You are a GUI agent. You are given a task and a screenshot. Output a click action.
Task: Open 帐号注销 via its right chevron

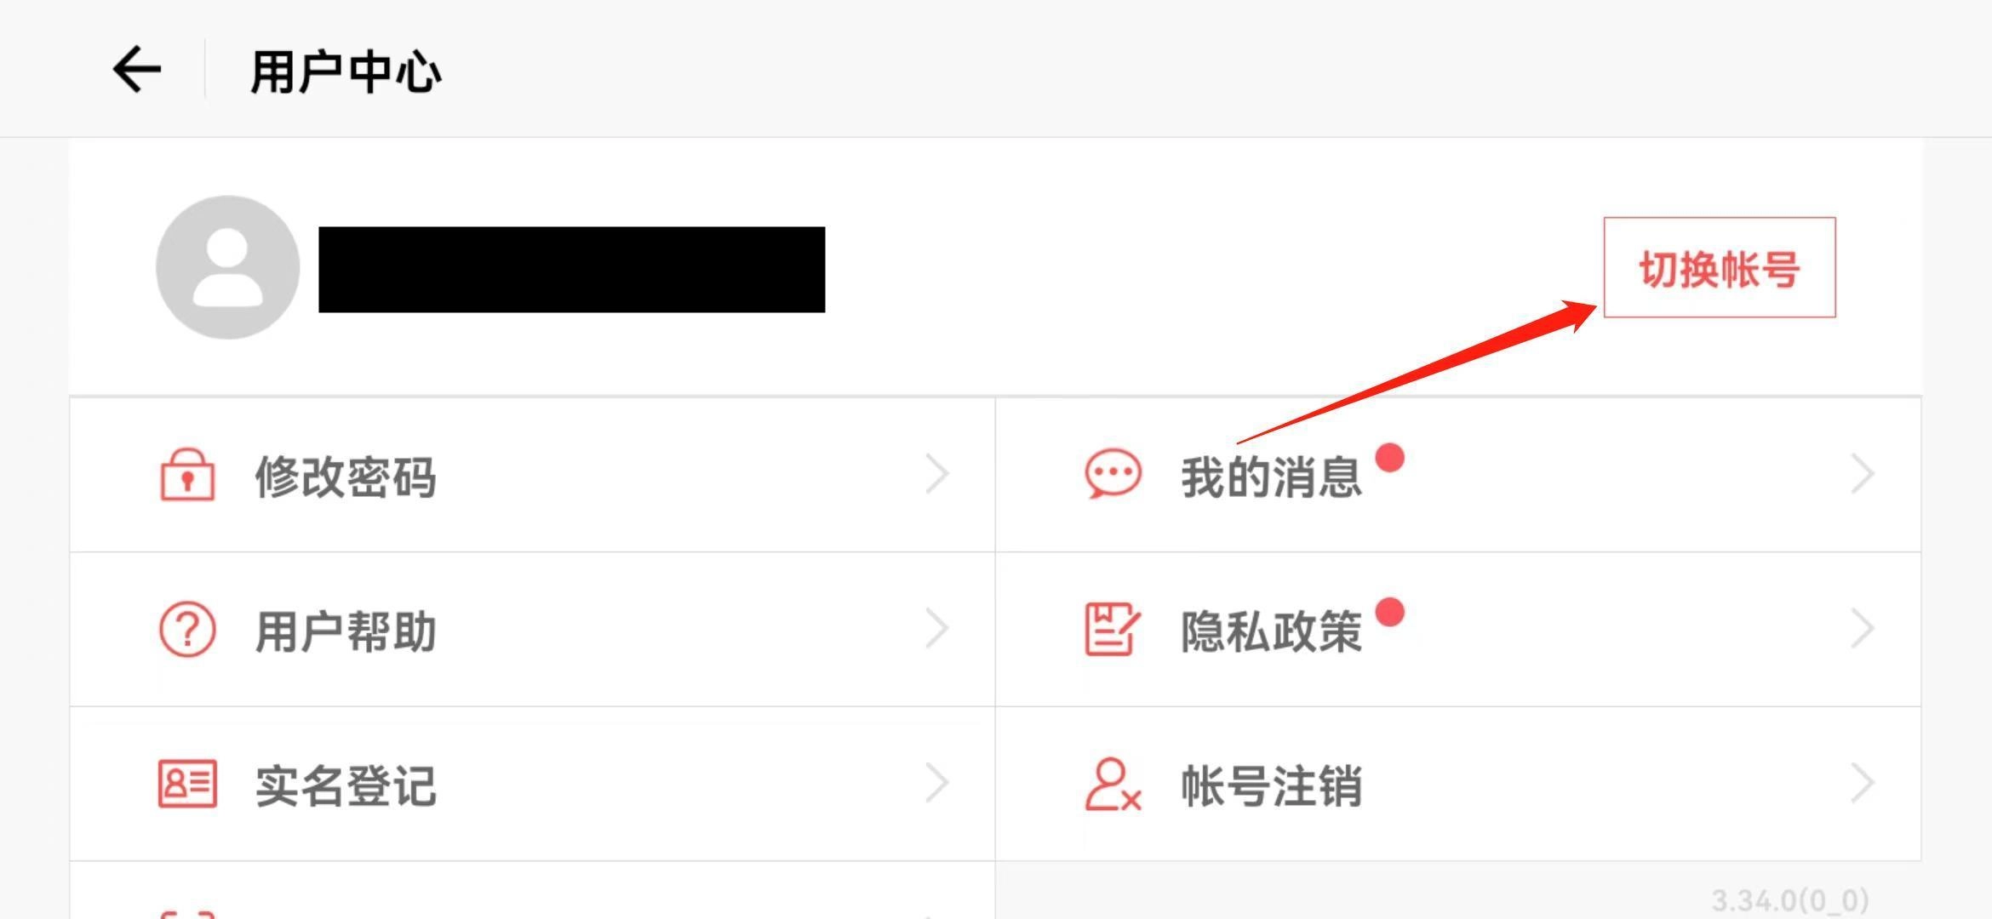[x=1863, y=784]
